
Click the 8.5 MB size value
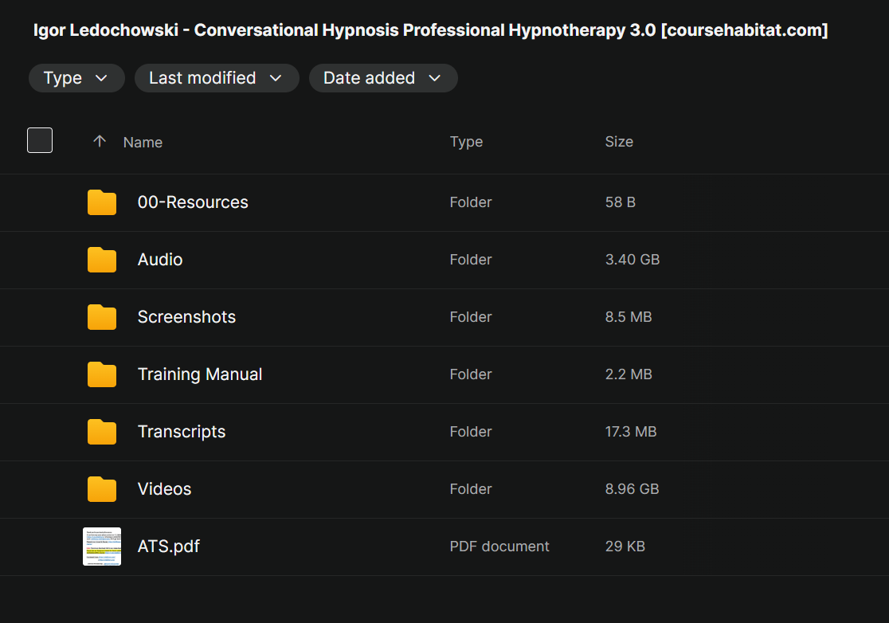pyautogui.click(x=629, y=317)
